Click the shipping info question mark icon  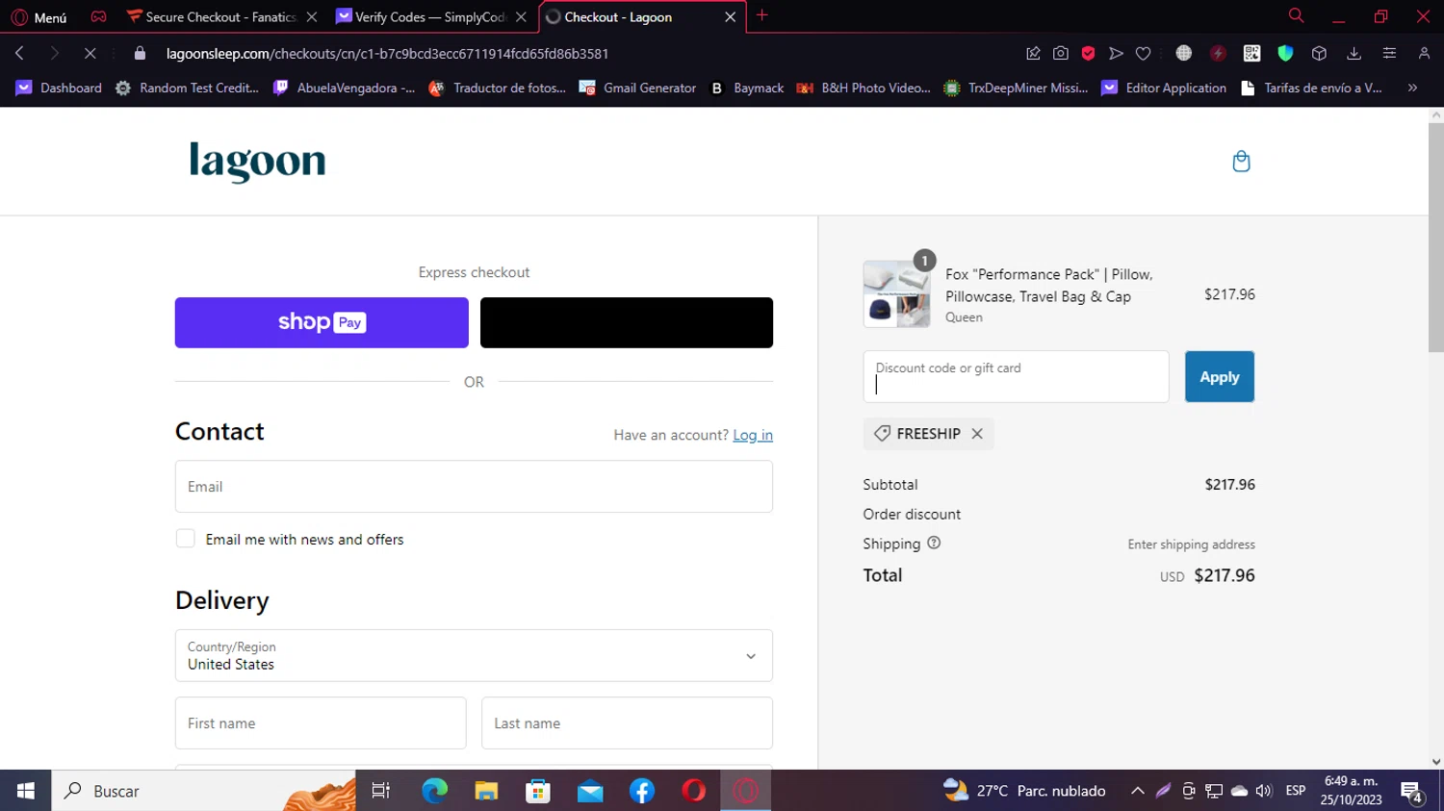[934, 543]
